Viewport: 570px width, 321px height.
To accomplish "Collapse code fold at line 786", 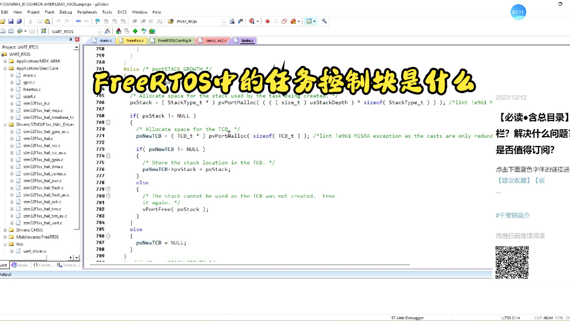I will [x=108, y=236].
